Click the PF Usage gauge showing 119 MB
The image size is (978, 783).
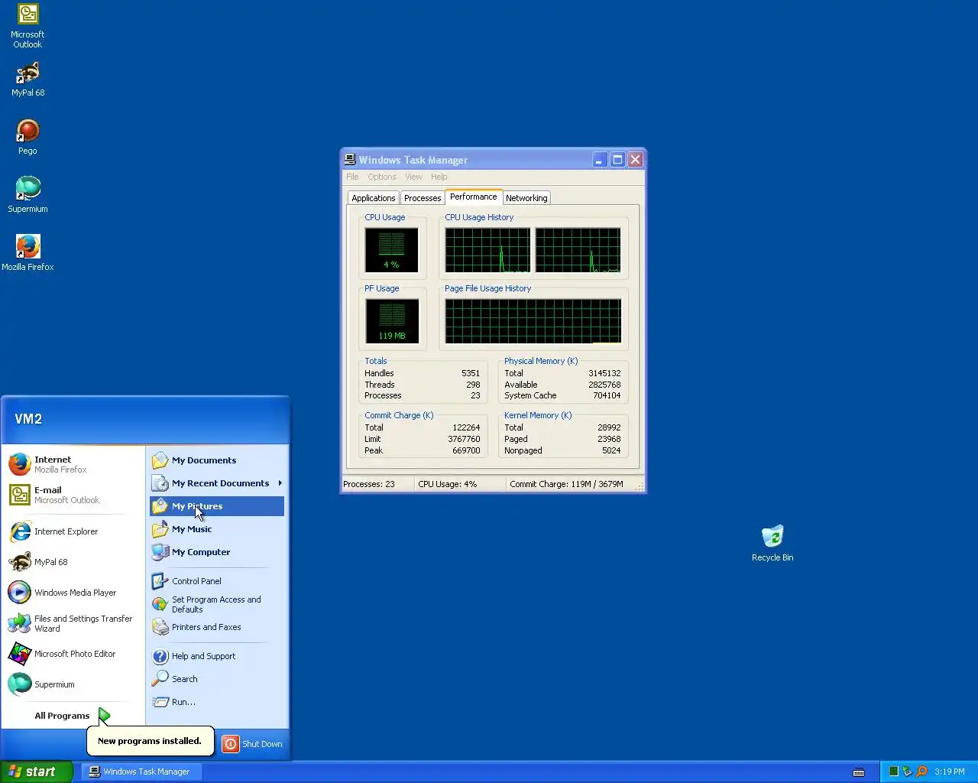pyautogui.click(x=391, y=320)
